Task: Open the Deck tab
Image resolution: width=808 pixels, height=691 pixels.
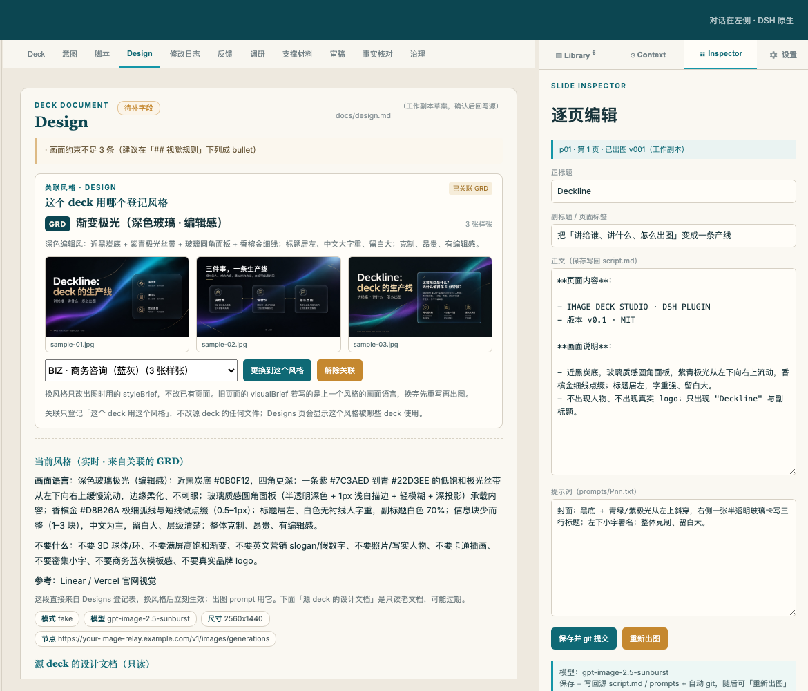Action: pos(36,54)
